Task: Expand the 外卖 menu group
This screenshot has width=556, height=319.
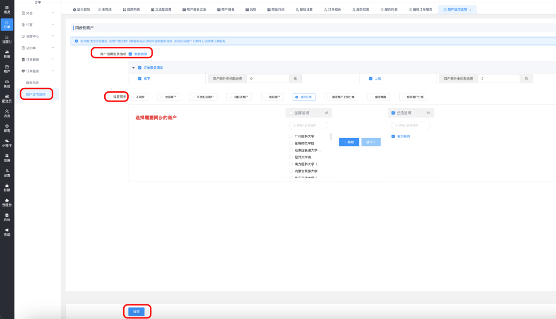Action: coord(37,13)
